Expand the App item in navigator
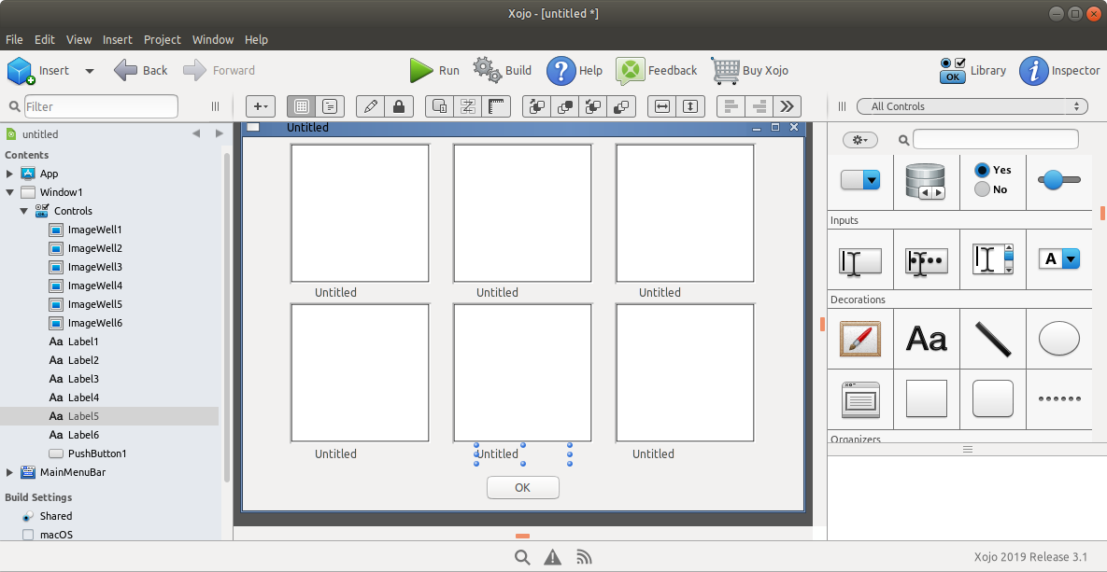Image resolution: width=1107 pixels, height=572 pixels. (x=9, y=174)
